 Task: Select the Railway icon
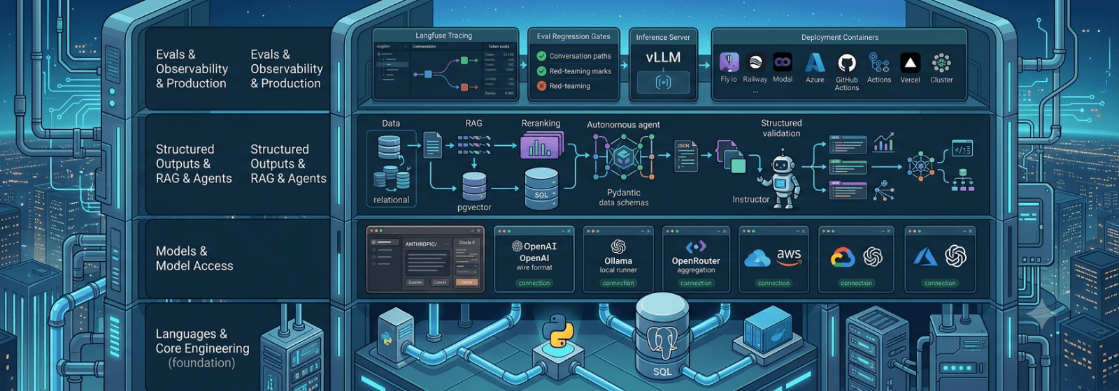click(755, 62)
